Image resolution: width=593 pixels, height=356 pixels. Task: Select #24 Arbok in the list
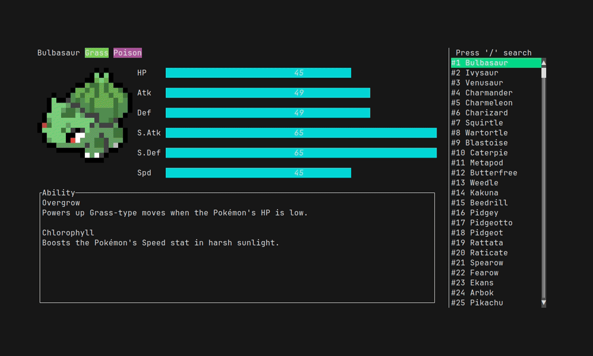tap(496, 292)
